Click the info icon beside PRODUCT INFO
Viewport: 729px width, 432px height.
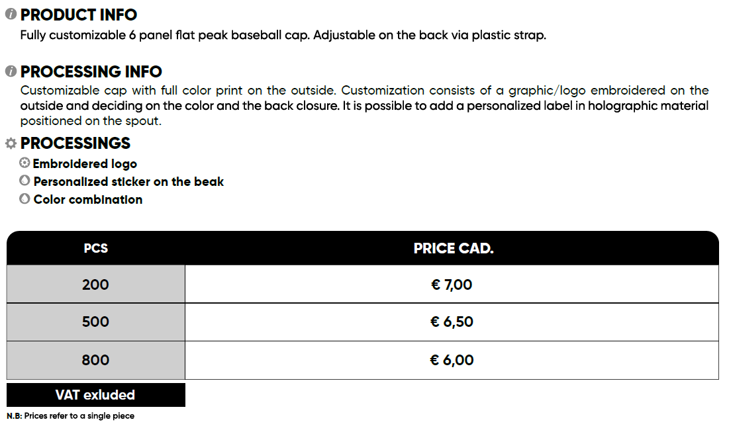[x=11, y=14]
